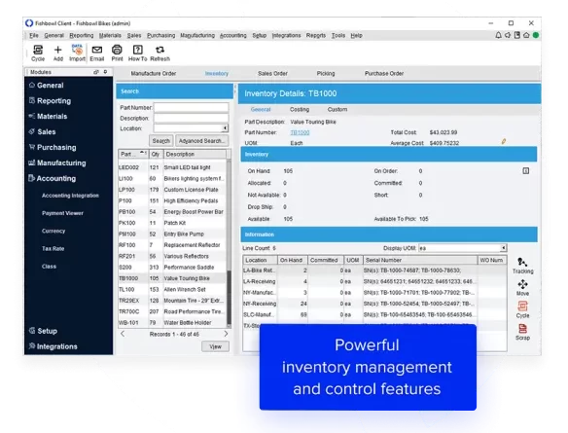Open the Import data tool
This screenshot has height=433, width=568.
click(77, 53)
